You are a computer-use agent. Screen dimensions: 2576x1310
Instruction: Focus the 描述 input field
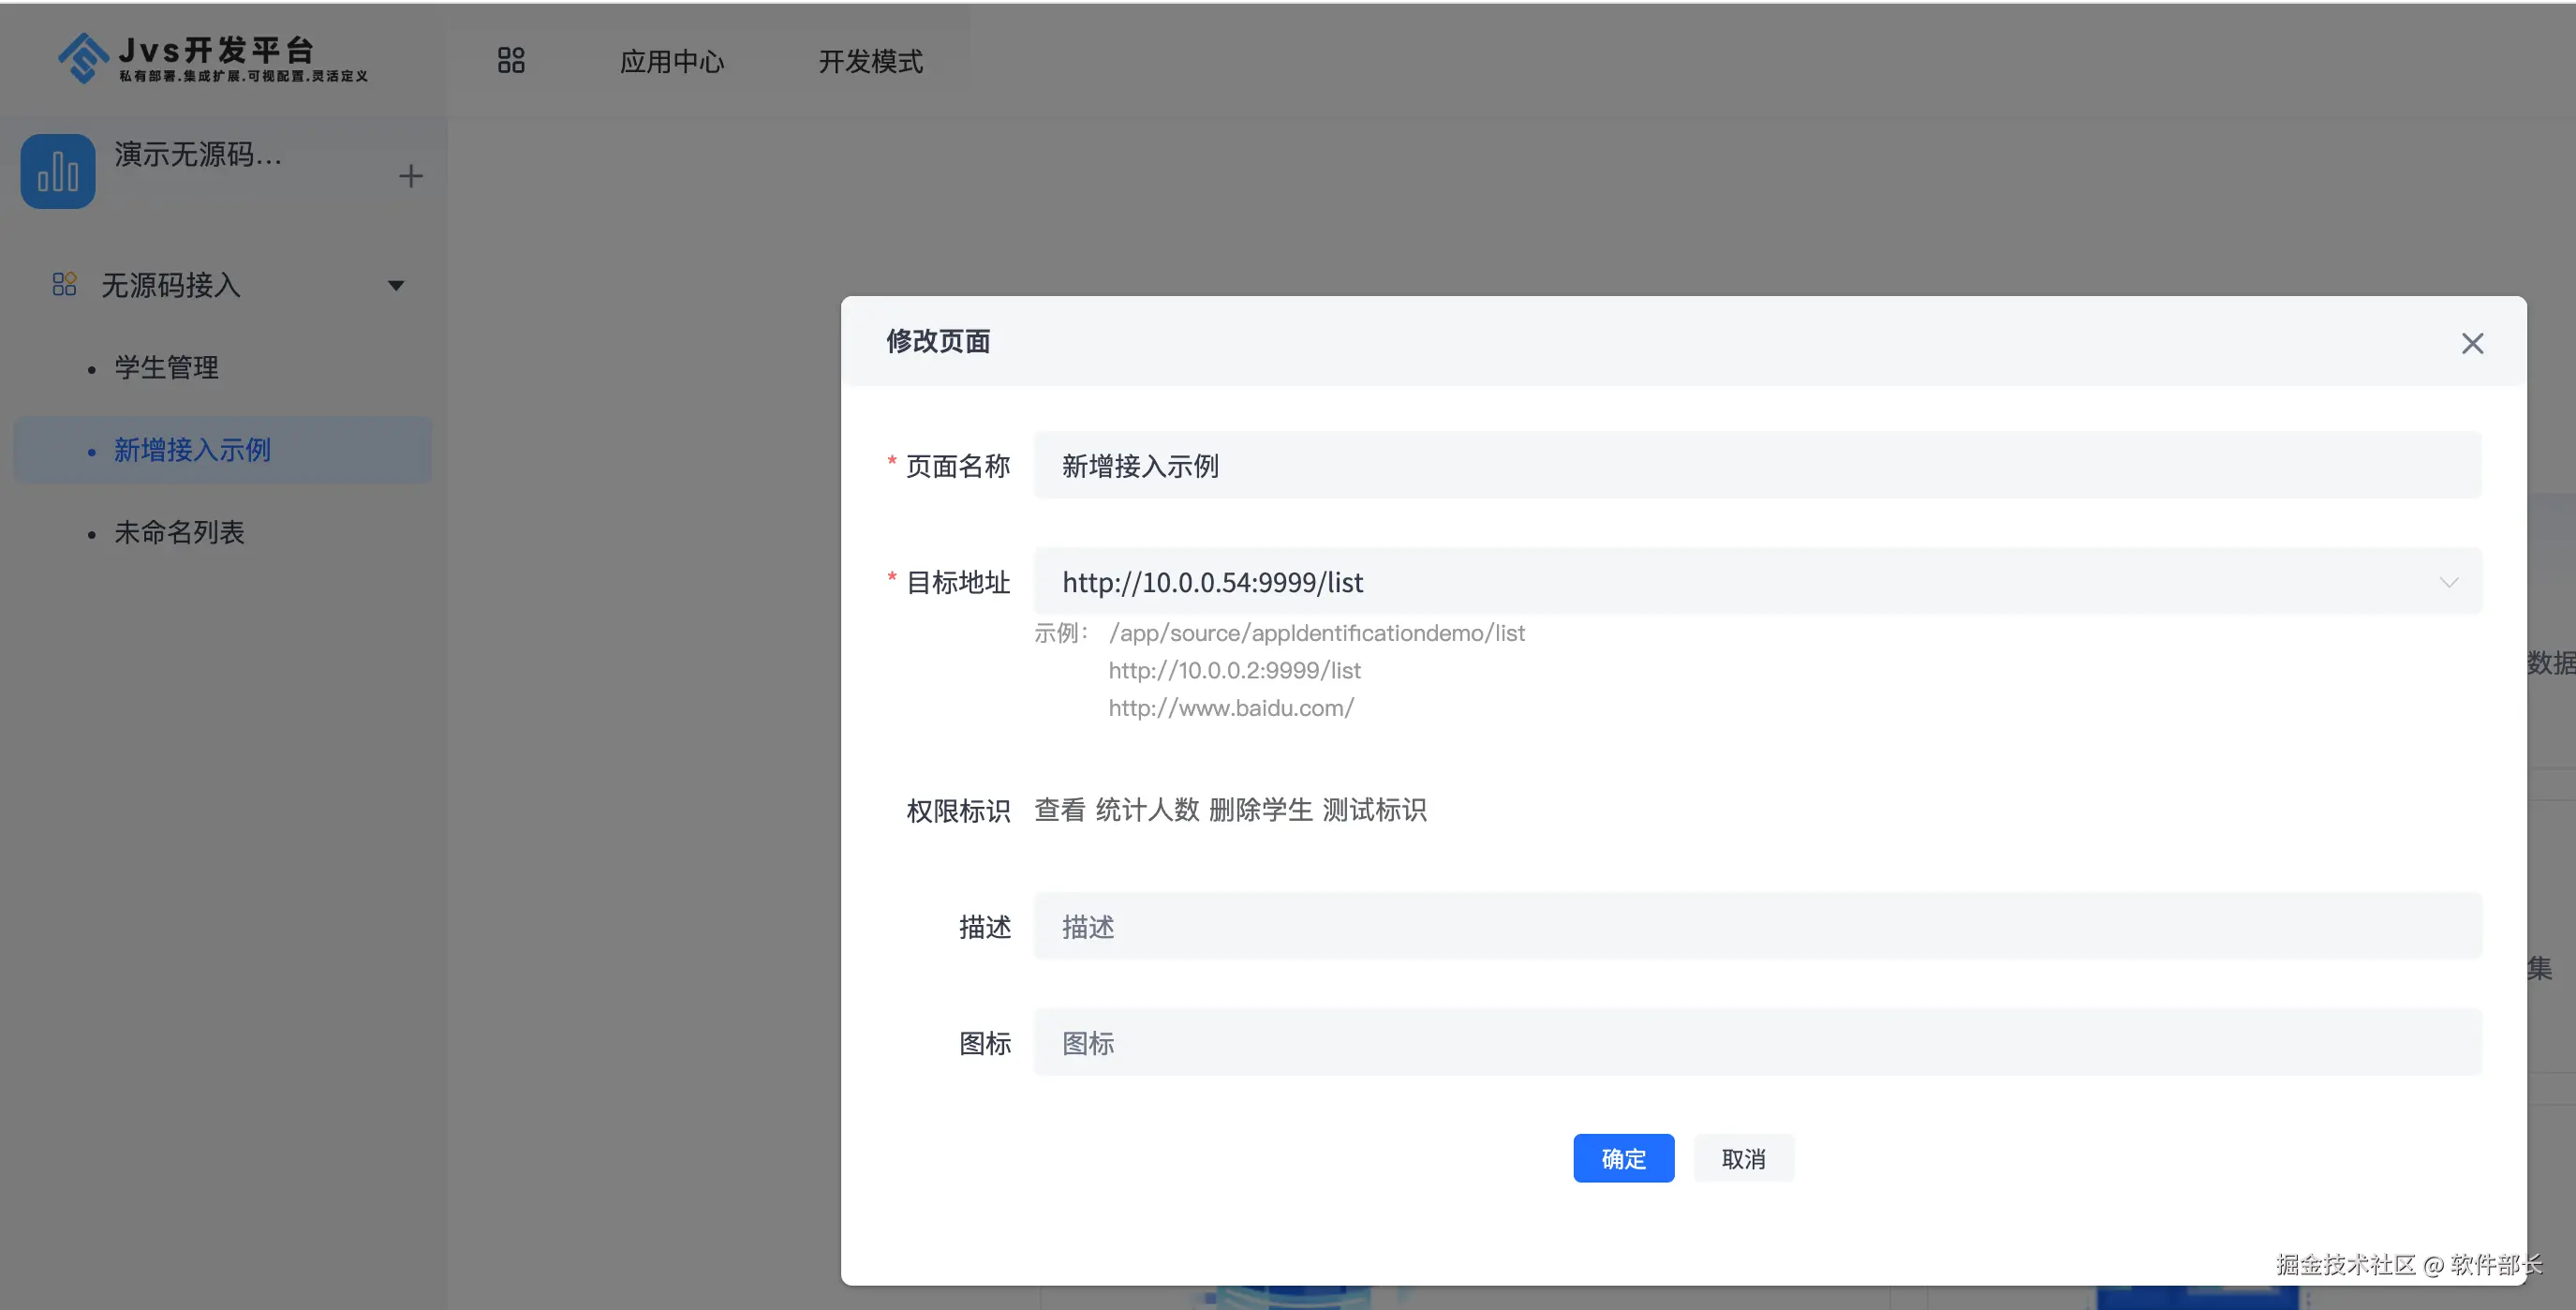pyautogui.click(x=1756, y=927)
